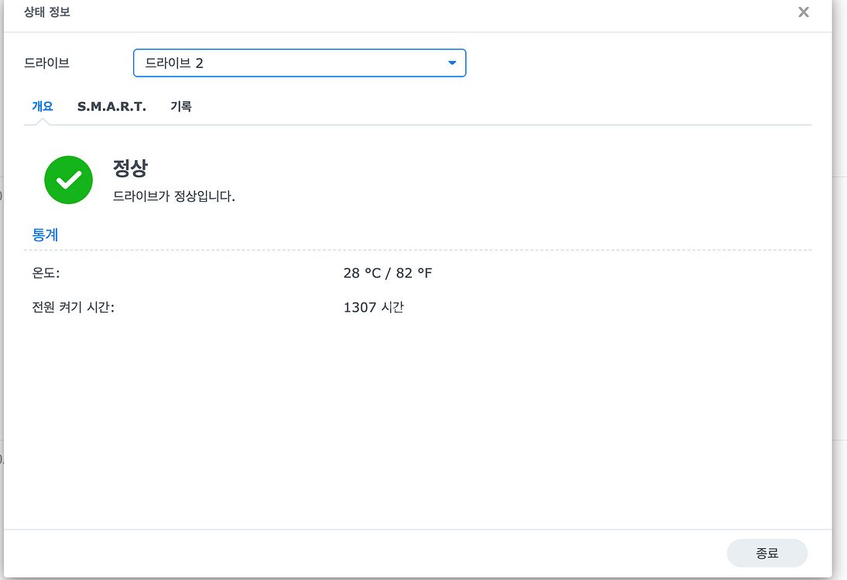Screen dimensions: 847x580
Task: Click the 드라이브가 정상입니다. message
Action: (x=173, y=196)
